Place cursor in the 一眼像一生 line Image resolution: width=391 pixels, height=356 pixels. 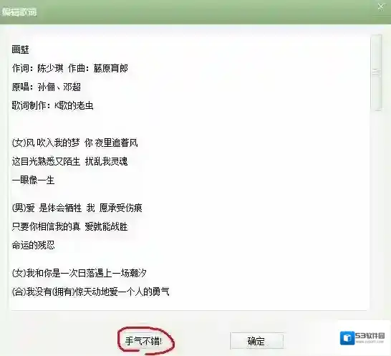click(33, 180)
